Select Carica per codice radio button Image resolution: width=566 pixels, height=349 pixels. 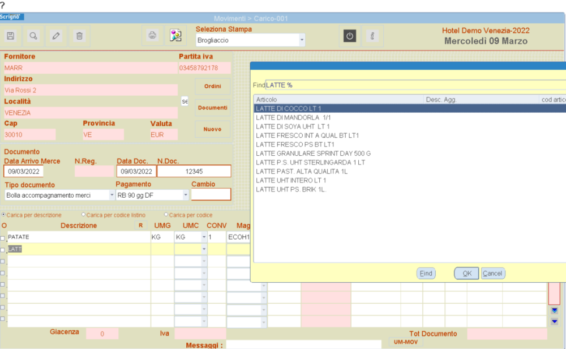[166, 215]
